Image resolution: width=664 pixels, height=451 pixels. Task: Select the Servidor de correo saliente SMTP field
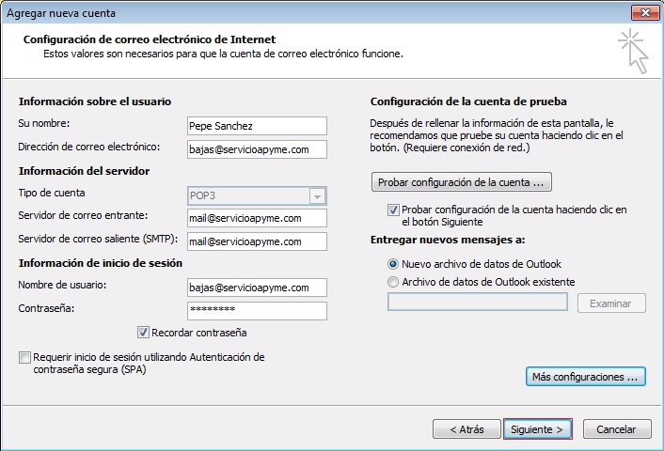pos(257,241)
